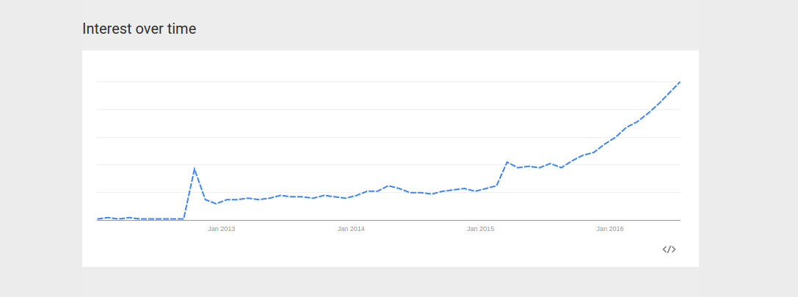
Task: Click the very first data point of the line
Action: pyautogui.click(x=97, y=219)
